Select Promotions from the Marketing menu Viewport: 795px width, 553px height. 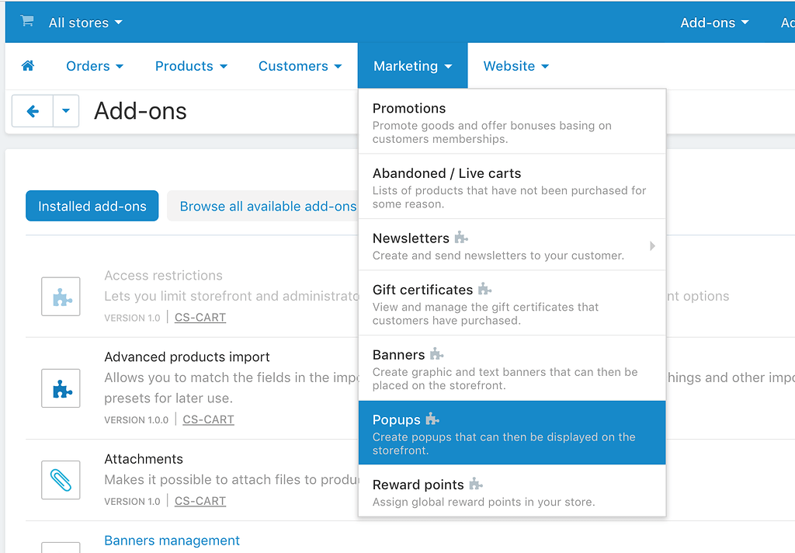[409, 109]
